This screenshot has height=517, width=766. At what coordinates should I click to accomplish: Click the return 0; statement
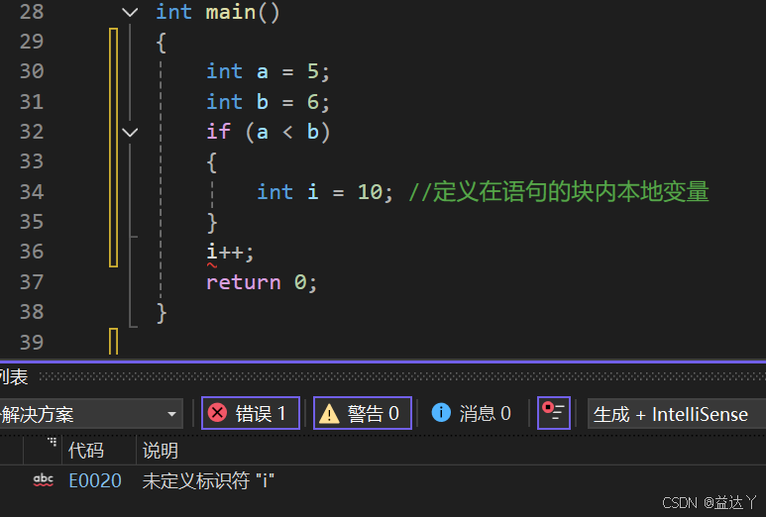tap(262, 282)
